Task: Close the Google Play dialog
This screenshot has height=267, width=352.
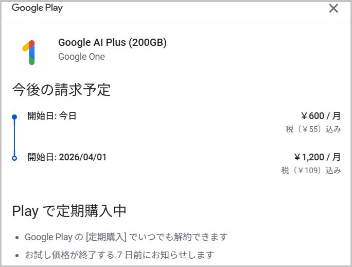Action: click(x=333, y=8)
